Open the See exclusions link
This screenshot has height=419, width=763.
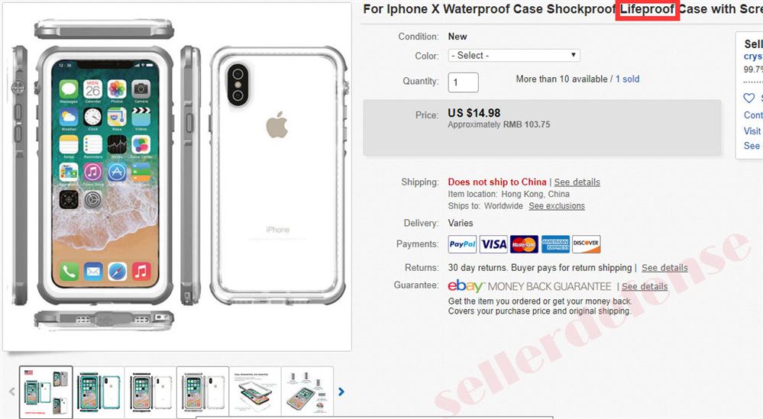[x=557, y=206]
